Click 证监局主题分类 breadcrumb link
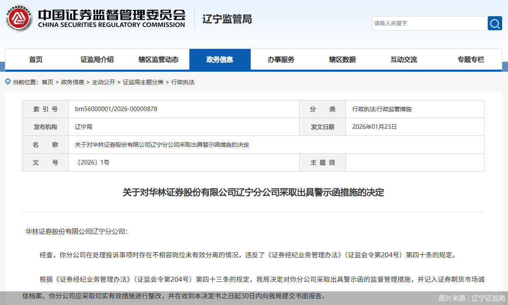Viewport: 508px width, 305px height. pyautogui.click(x=145, y=82)
